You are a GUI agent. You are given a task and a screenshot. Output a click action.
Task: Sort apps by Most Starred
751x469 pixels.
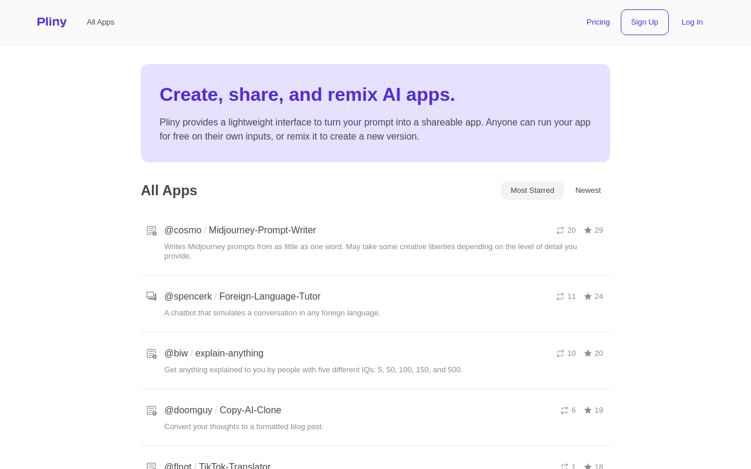click(532, 191)
